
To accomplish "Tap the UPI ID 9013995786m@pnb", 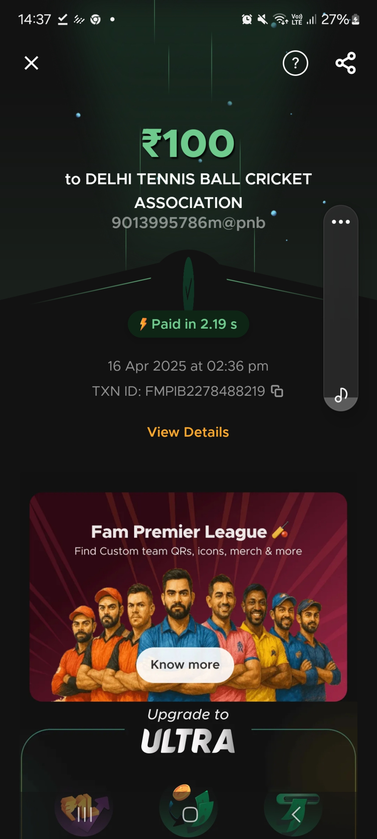I will (x=188, y=223).
